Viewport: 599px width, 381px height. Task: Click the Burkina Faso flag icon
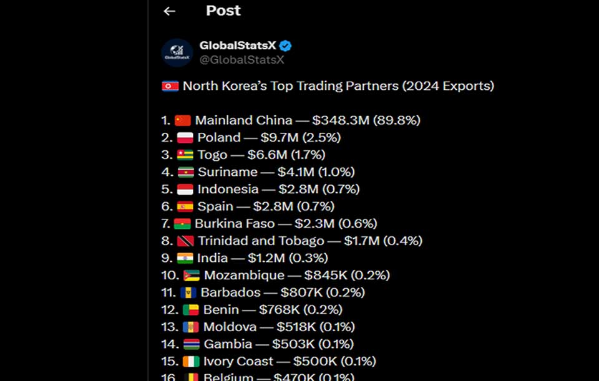(x=182, y=224)
